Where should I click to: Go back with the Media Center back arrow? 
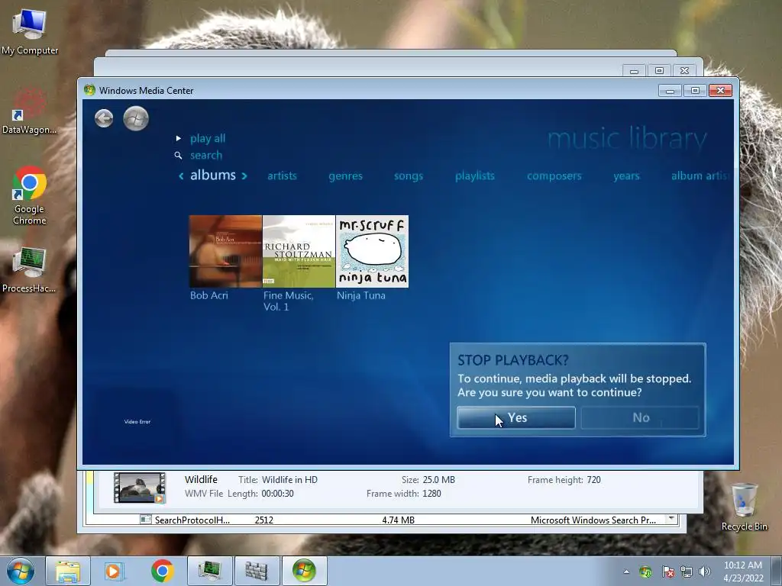(x=104, y=118)
